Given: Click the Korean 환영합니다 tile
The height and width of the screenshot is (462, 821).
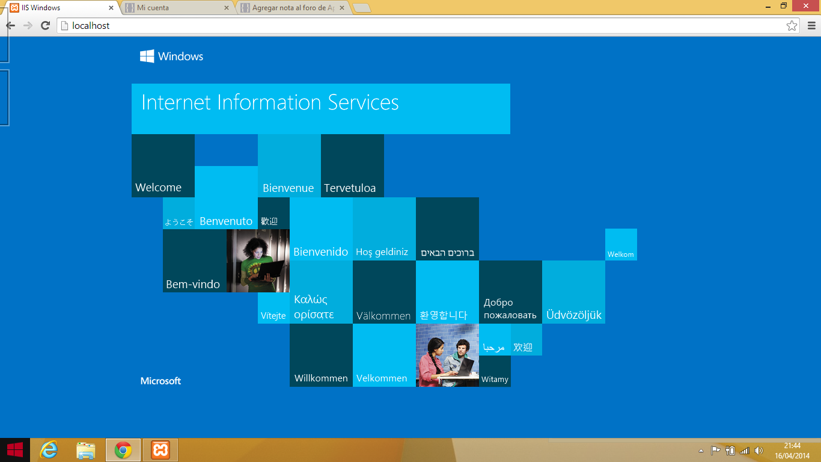Looking at the screenshot, I should (447, 292).
